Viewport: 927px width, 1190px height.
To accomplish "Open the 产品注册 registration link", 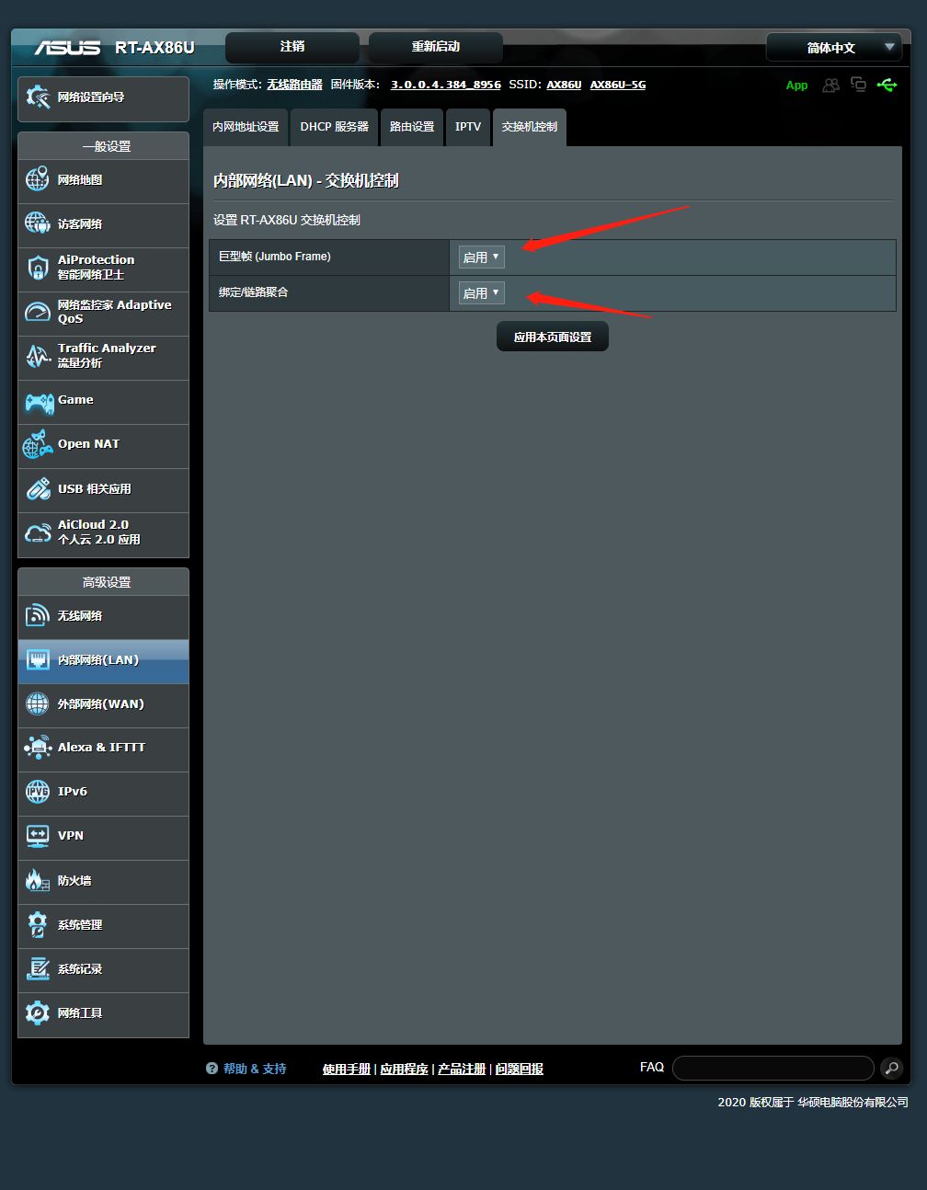I will [x=462, y=1069].
